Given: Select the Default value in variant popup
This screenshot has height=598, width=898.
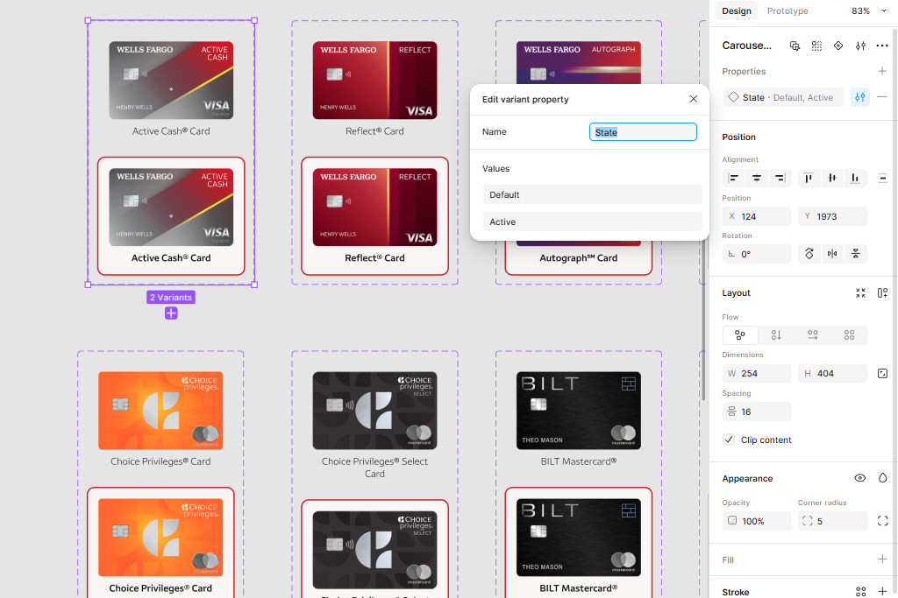Looking at the screenshot, I should pos(592,194).
